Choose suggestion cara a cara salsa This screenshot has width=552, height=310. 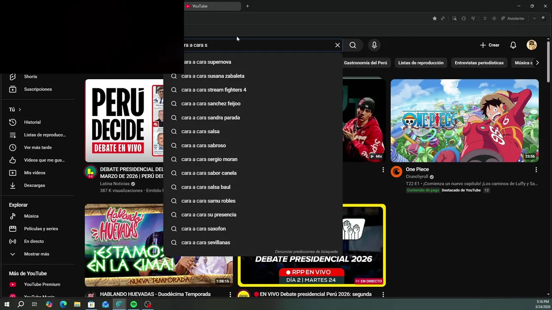(253, 131)
